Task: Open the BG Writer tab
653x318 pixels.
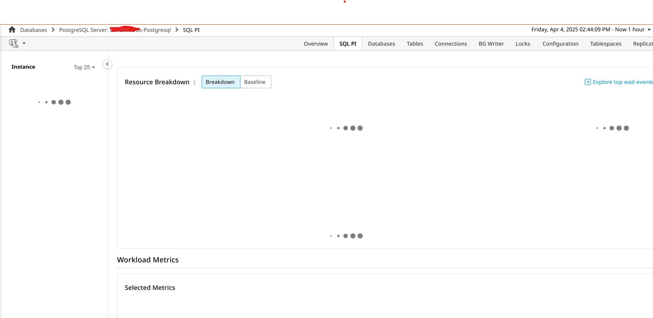Action: coord(491,43)
